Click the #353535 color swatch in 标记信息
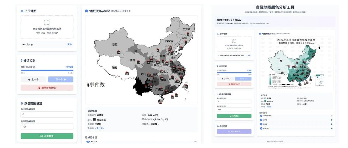The image size is (348, 148). click(94, 119)
